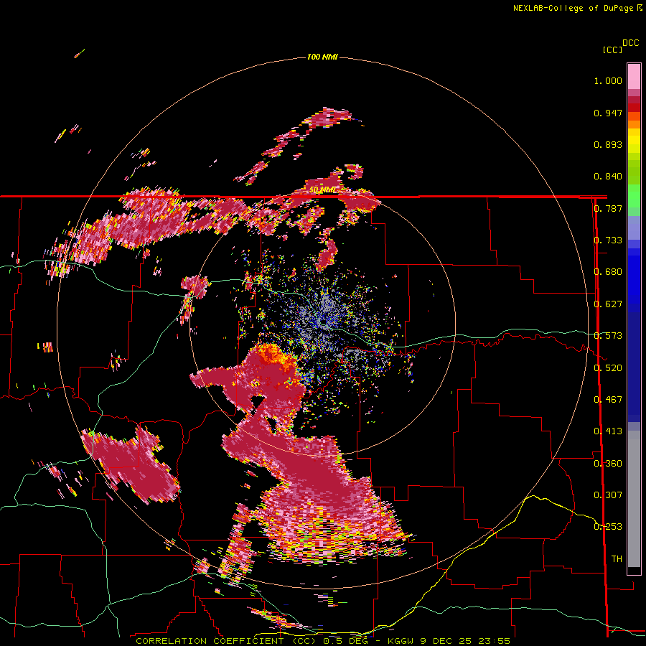Click the [CC] legend unit label
This screenshot has width=646, height=646.
pos(612,50)
